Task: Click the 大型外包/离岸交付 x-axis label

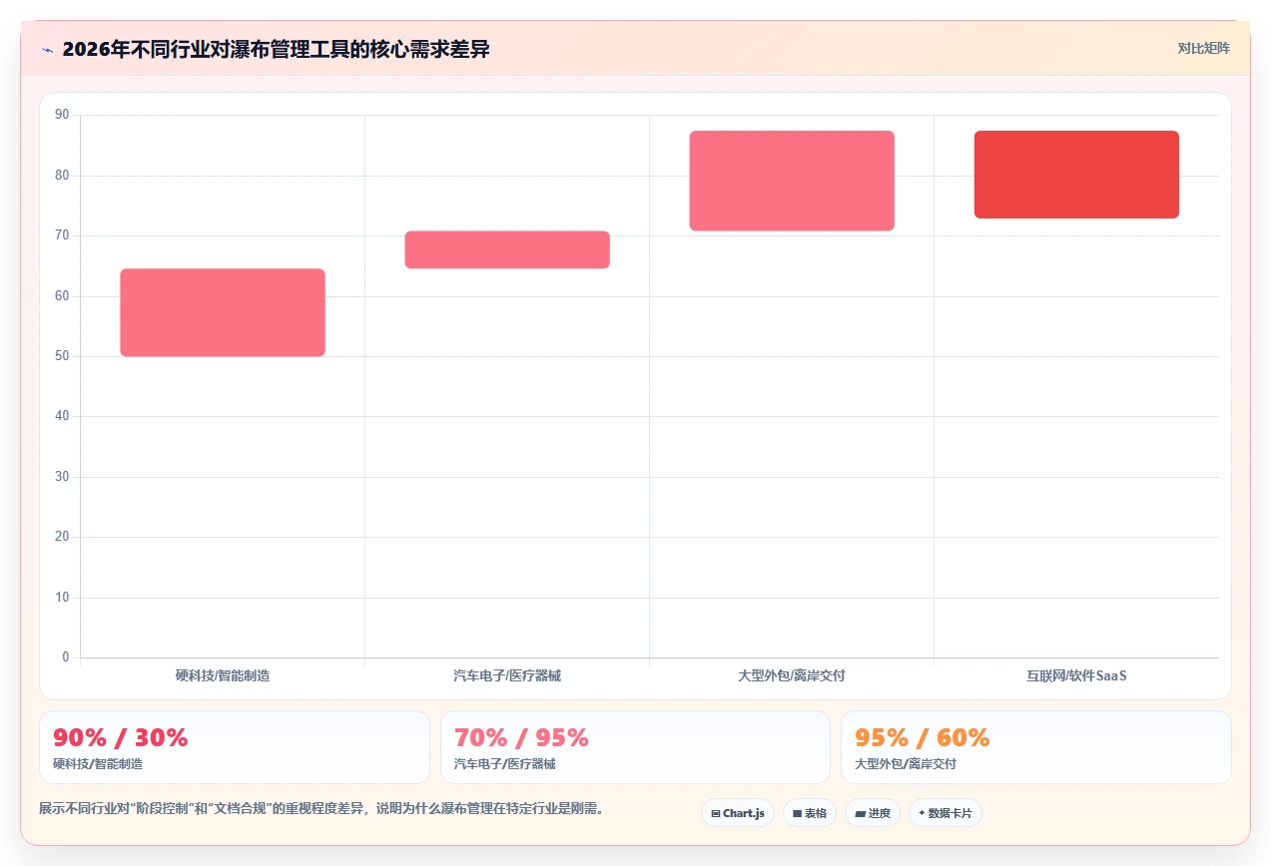Action: coord(792,675)
